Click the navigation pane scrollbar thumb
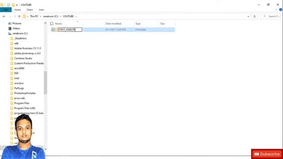The height and width of the screenshot is (159, 283). pyautogui.click(x=45, y=83)
